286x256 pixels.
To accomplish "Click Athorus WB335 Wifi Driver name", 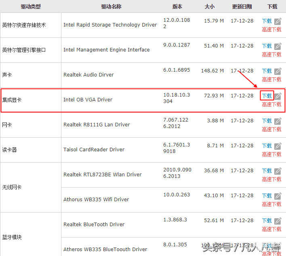I will pos(96,199).
